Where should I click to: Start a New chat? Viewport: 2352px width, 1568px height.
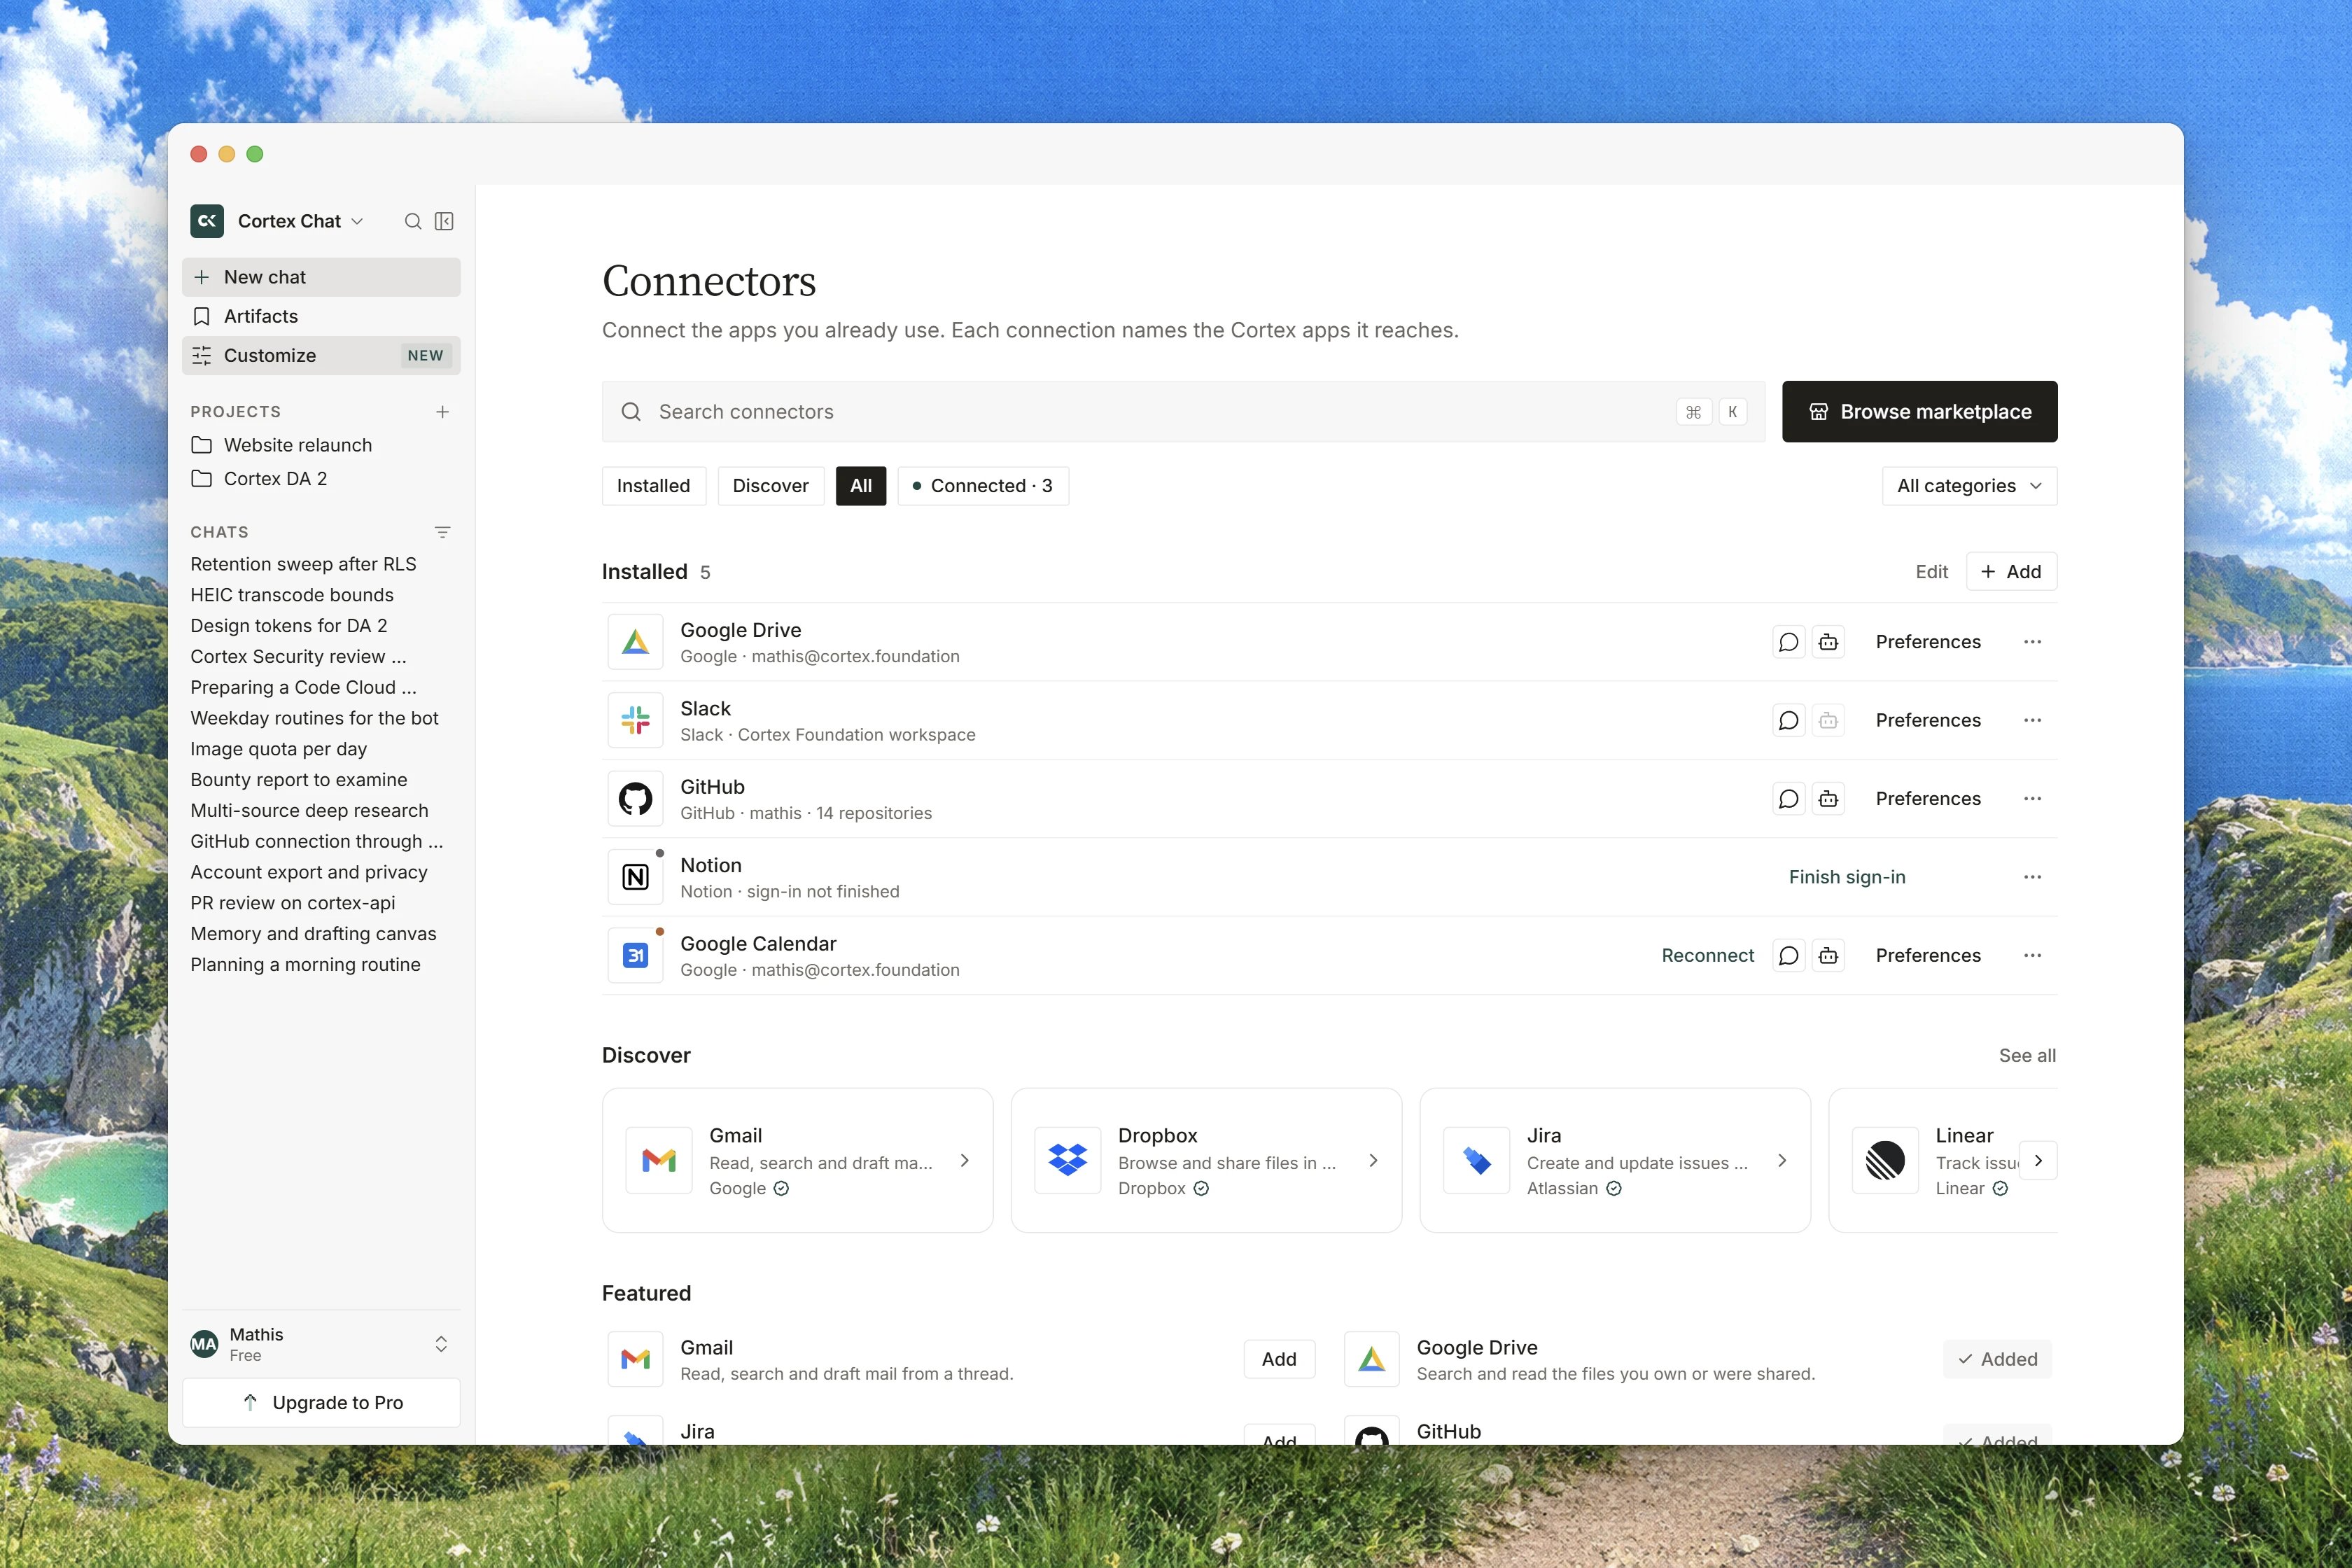pyautogui.click(x=321, y=277)
